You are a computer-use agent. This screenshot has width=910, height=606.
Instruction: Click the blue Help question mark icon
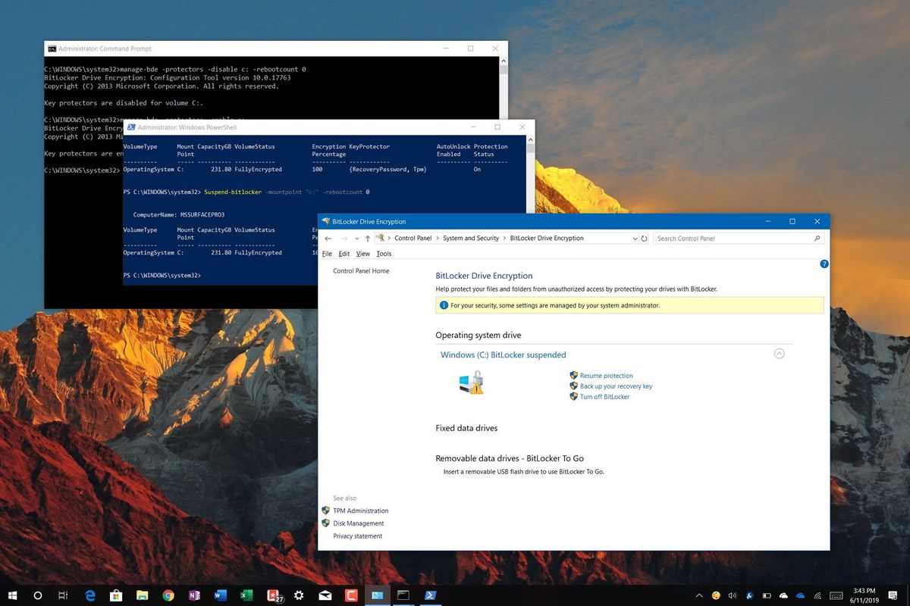pos(824,264)
